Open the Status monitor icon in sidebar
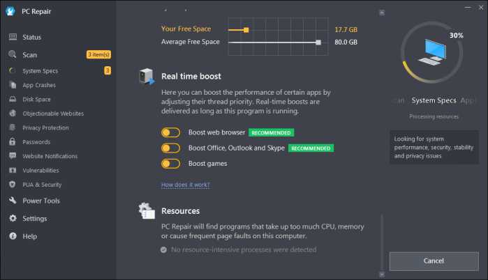The image size is (488, 280). pyautogui.click(x=13, y=37)
